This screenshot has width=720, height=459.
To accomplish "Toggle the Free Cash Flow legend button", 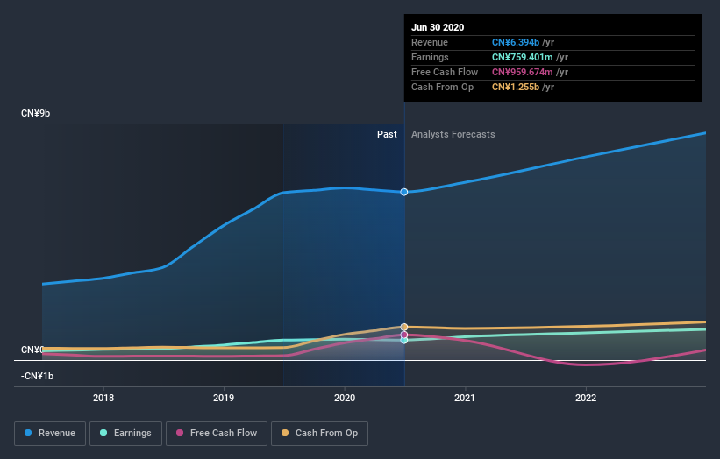I will [217, 434].
